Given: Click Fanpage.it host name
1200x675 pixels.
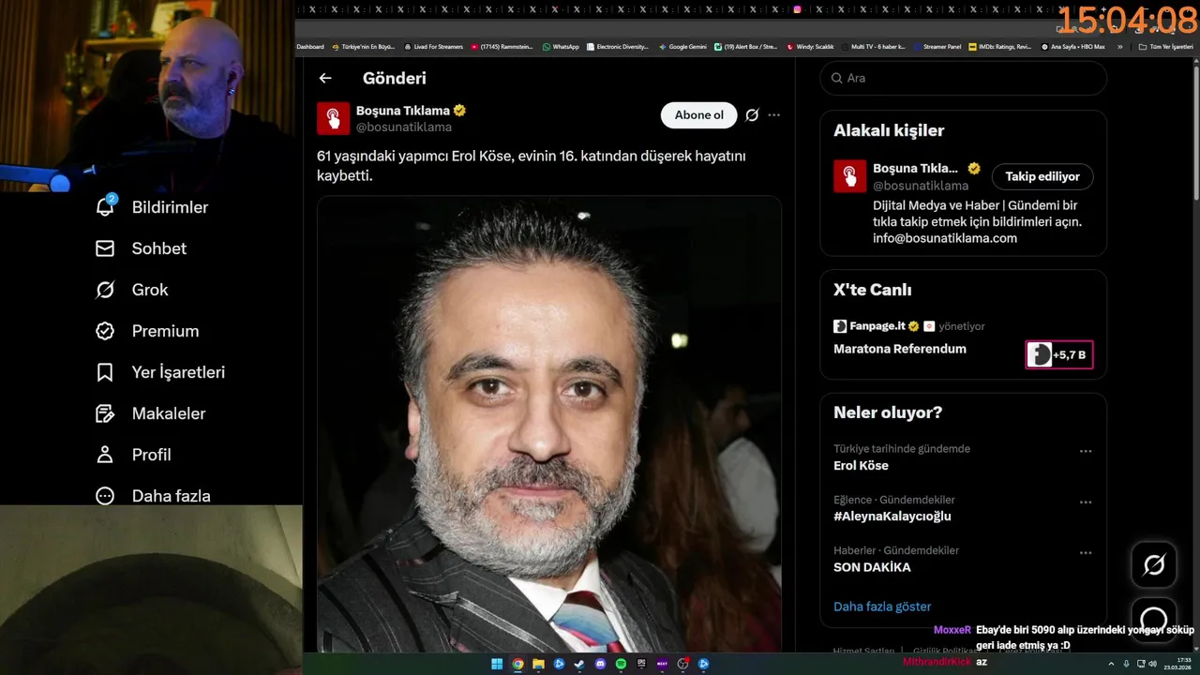Looking at the screenshot, I should [x=877, y=326].
